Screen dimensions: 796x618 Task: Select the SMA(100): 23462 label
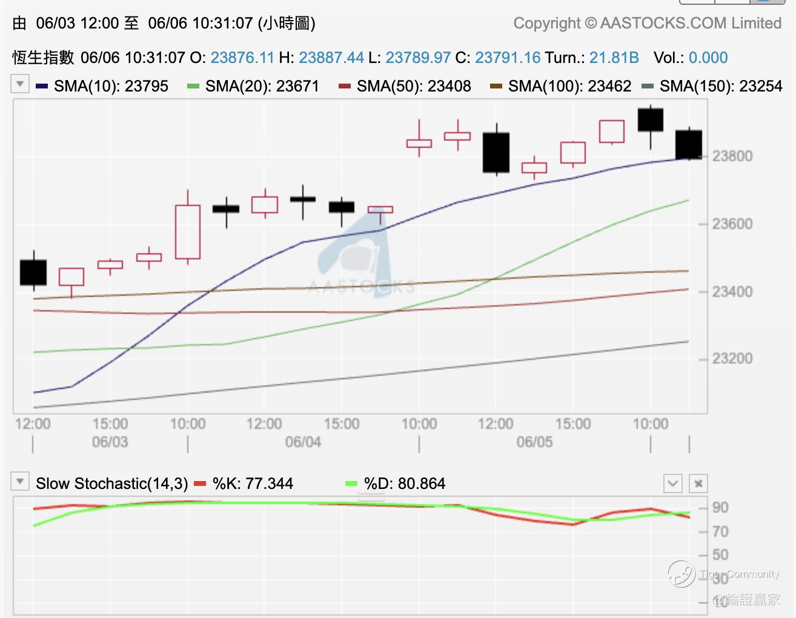569,86
